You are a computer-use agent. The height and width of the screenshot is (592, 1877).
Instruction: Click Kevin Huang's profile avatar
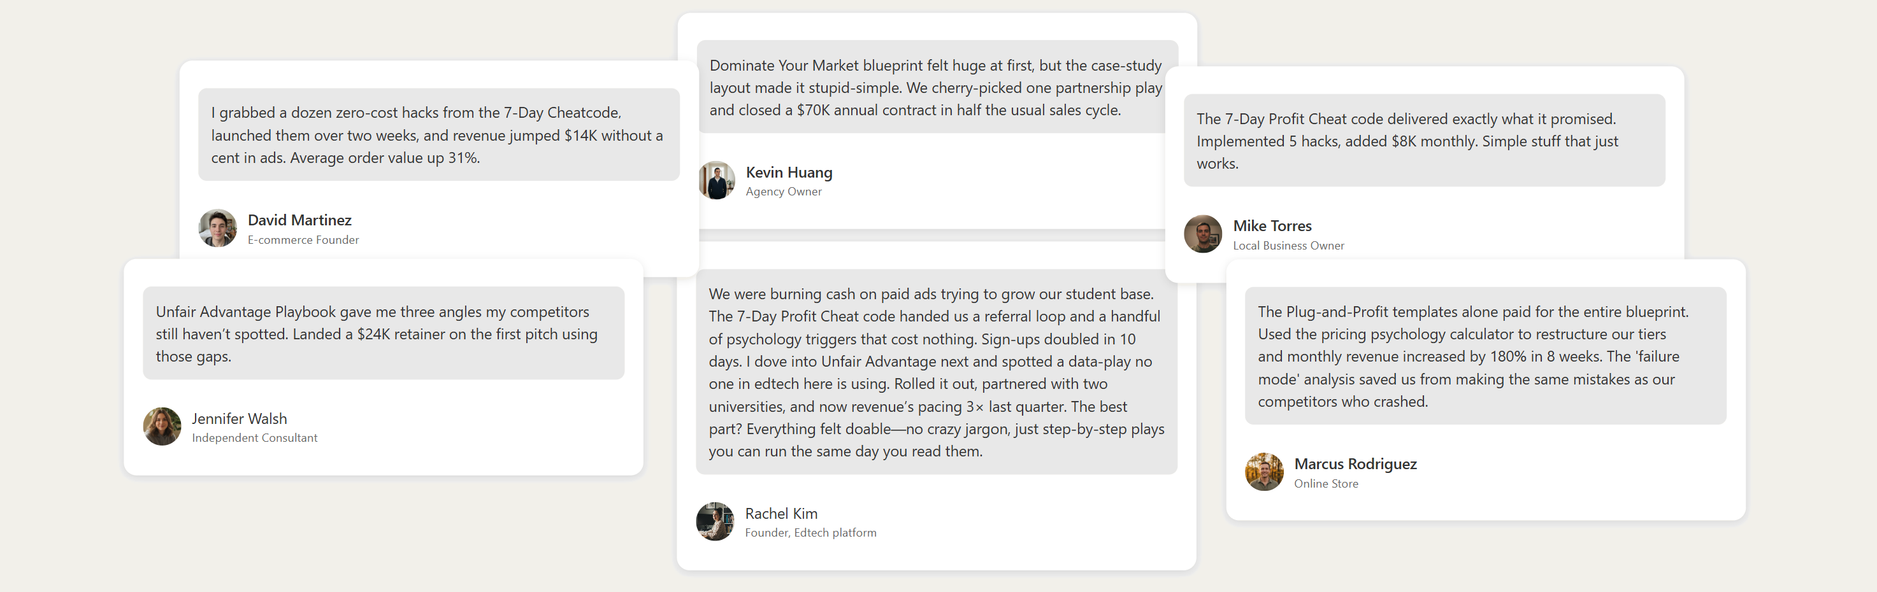pos(716,180)
